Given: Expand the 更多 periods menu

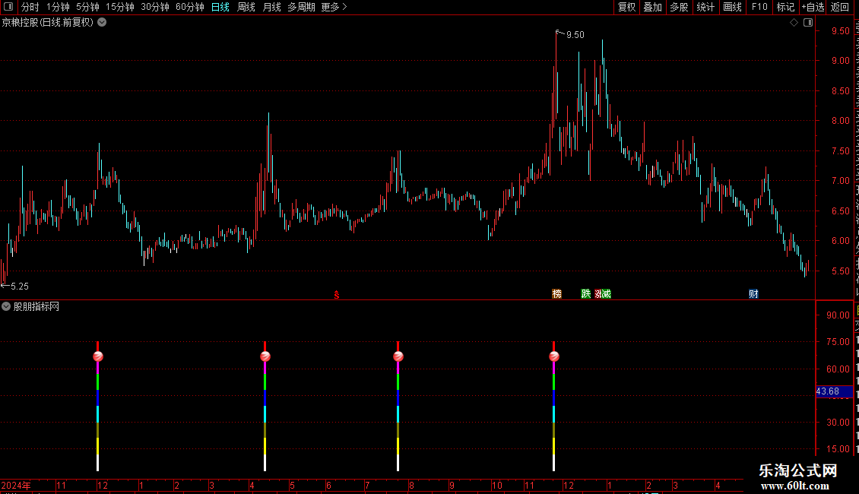Looking at the screenshot, I should click(x=334, y=7).
